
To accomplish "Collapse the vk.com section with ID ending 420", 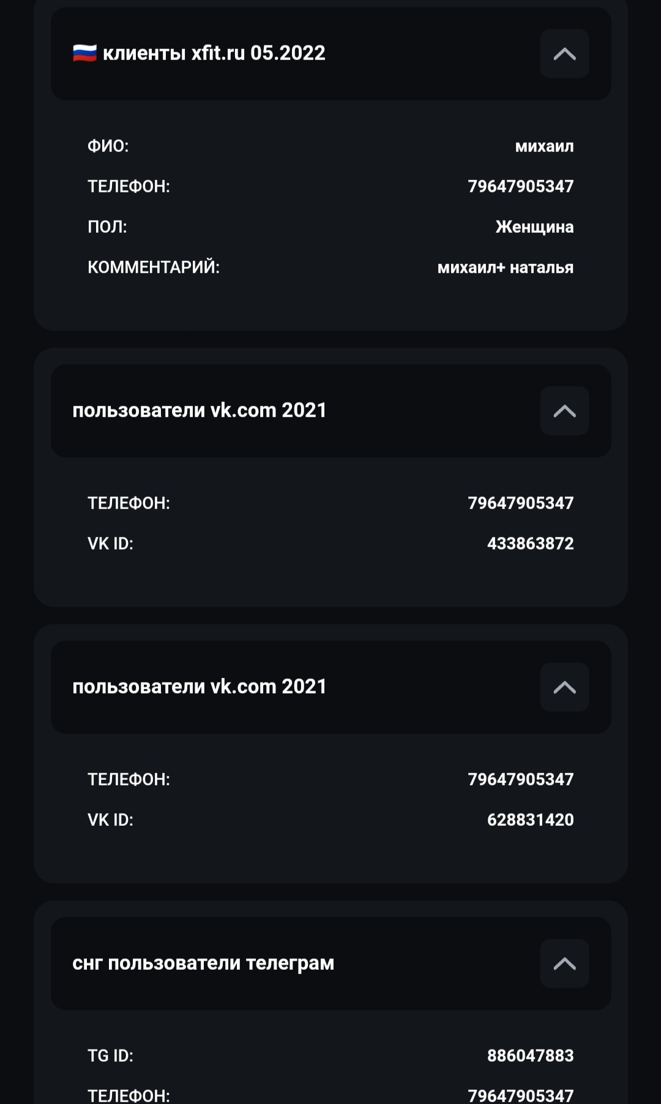I will click(x=564, y=687).
